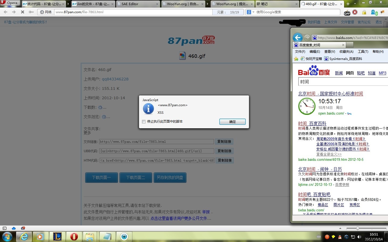Expand view options arrow beside zoom slider

click(x=340, y=228)
